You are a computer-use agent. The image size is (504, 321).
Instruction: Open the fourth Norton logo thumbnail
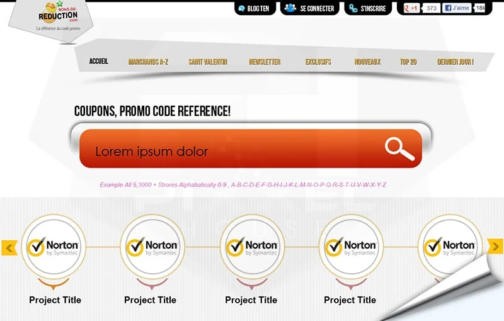[x=351, y=247]
